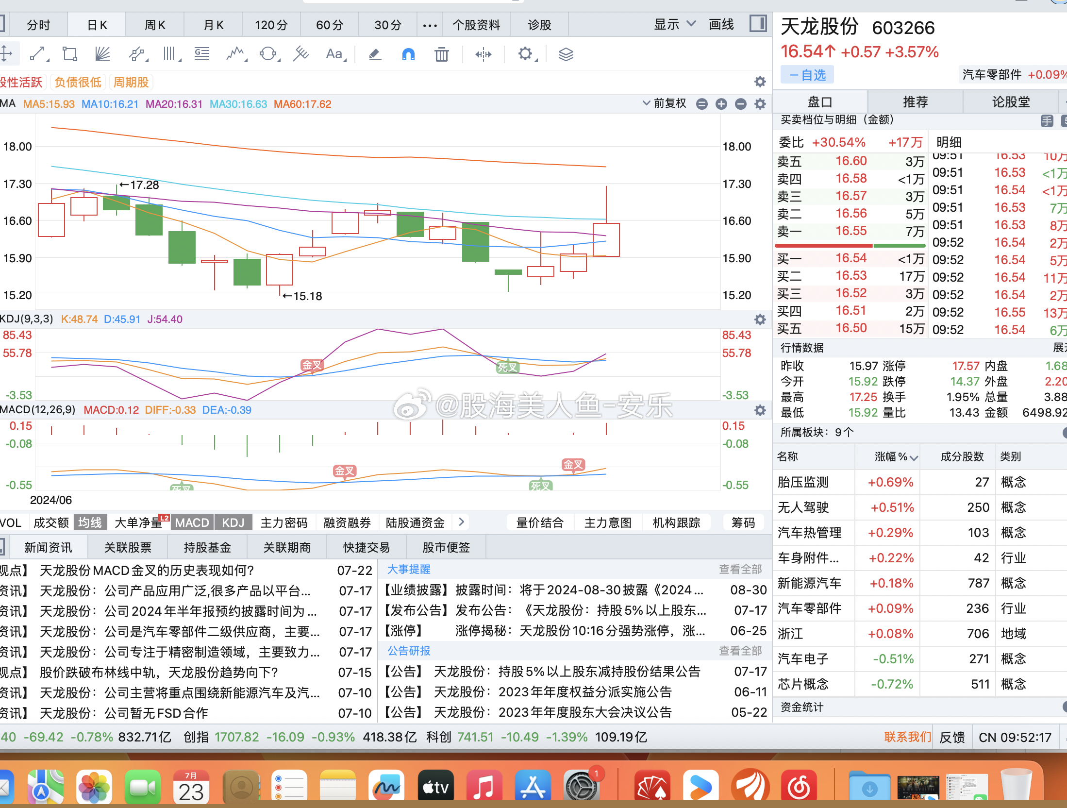Image resolution: width=1067 pixels, height=808 pixels.
Task: Select the parallel channel drawing tool
Action: point(137,54)
